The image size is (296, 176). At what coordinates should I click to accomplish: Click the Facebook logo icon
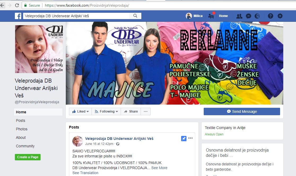click(18, 16)
